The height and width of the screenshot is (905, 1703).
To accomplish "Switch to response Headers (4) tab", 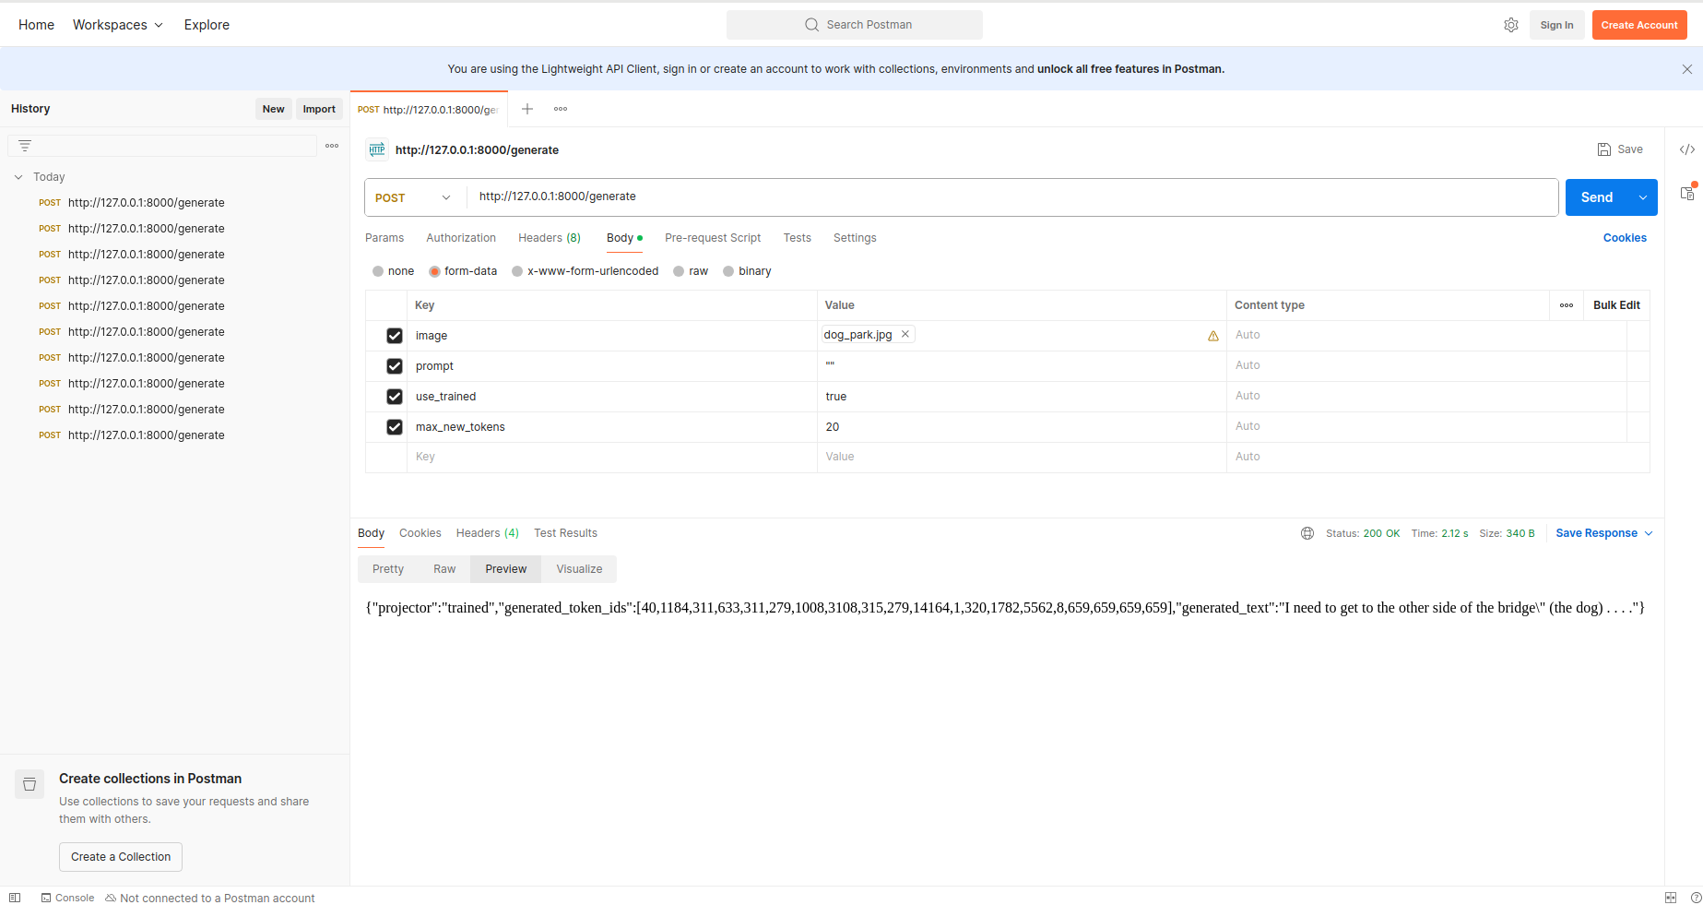I will click(488, 533).
